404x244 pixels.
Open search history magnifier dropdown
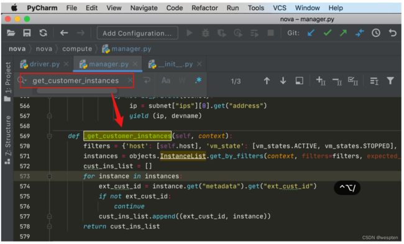point(22,80)
